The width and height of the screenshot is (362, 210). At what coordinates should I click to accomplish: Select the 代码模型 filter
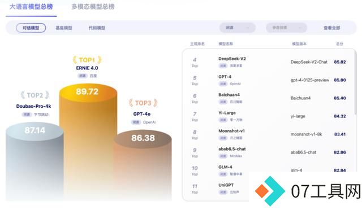pyautogui.click(x=97, y=28)
